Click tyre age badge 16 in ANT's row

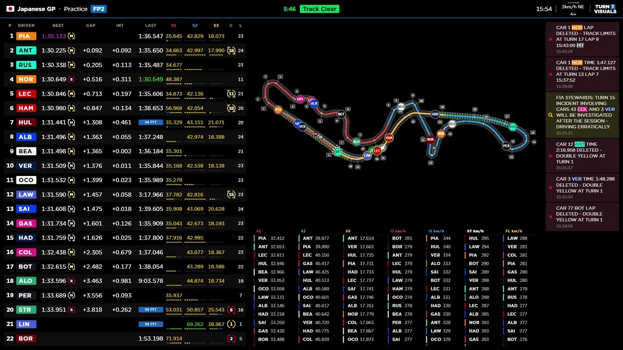click(x=231, y=51)
